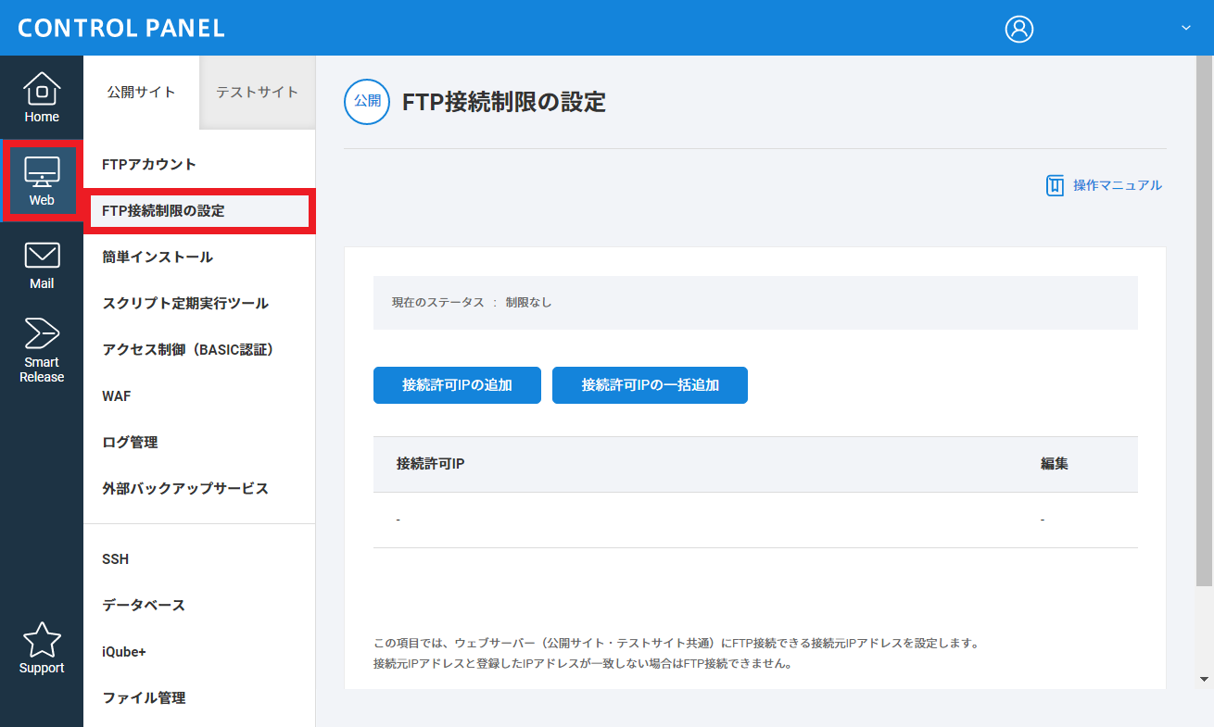Click 接続許可IPの追加 button

(x=457, y=385)
